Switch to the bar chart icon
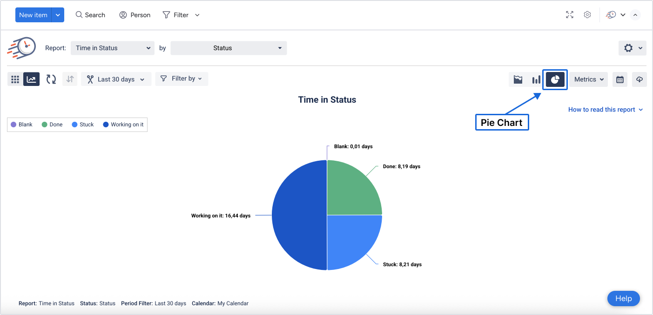The width and height of the screenshot is (653, 315). pyautogui.click(x=536, y=79)
